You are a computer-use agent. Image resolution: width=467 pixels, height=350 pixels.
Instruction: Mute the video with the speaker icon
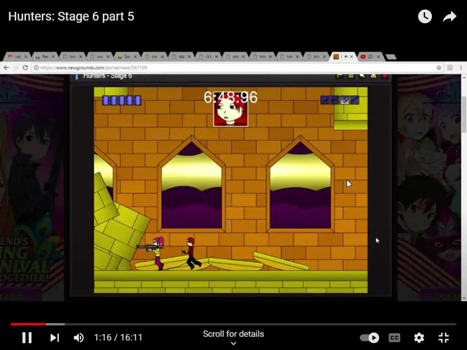pos(79,338)
